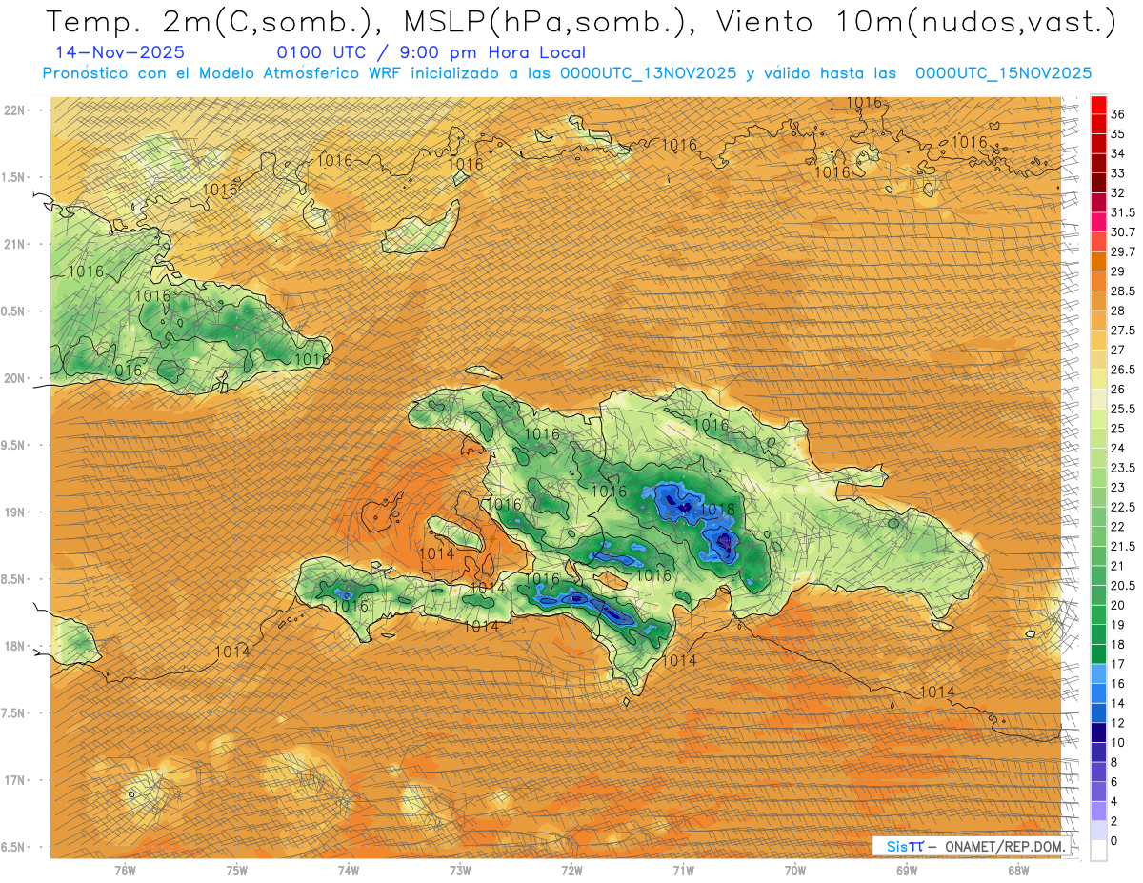Click the '76W' longitude label

[x=125, y=870]
